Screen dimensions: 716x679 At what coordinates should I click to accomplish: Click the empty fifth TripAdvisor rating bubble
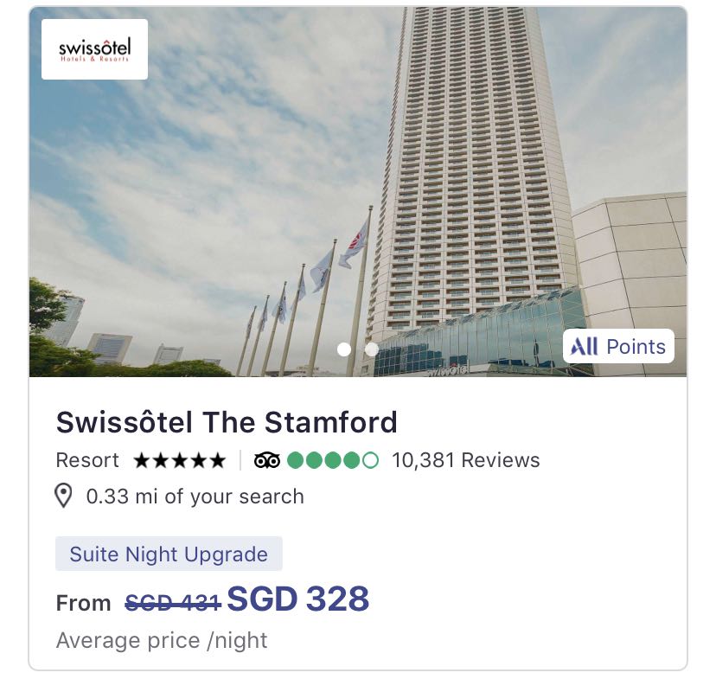(x=370, y=460)
